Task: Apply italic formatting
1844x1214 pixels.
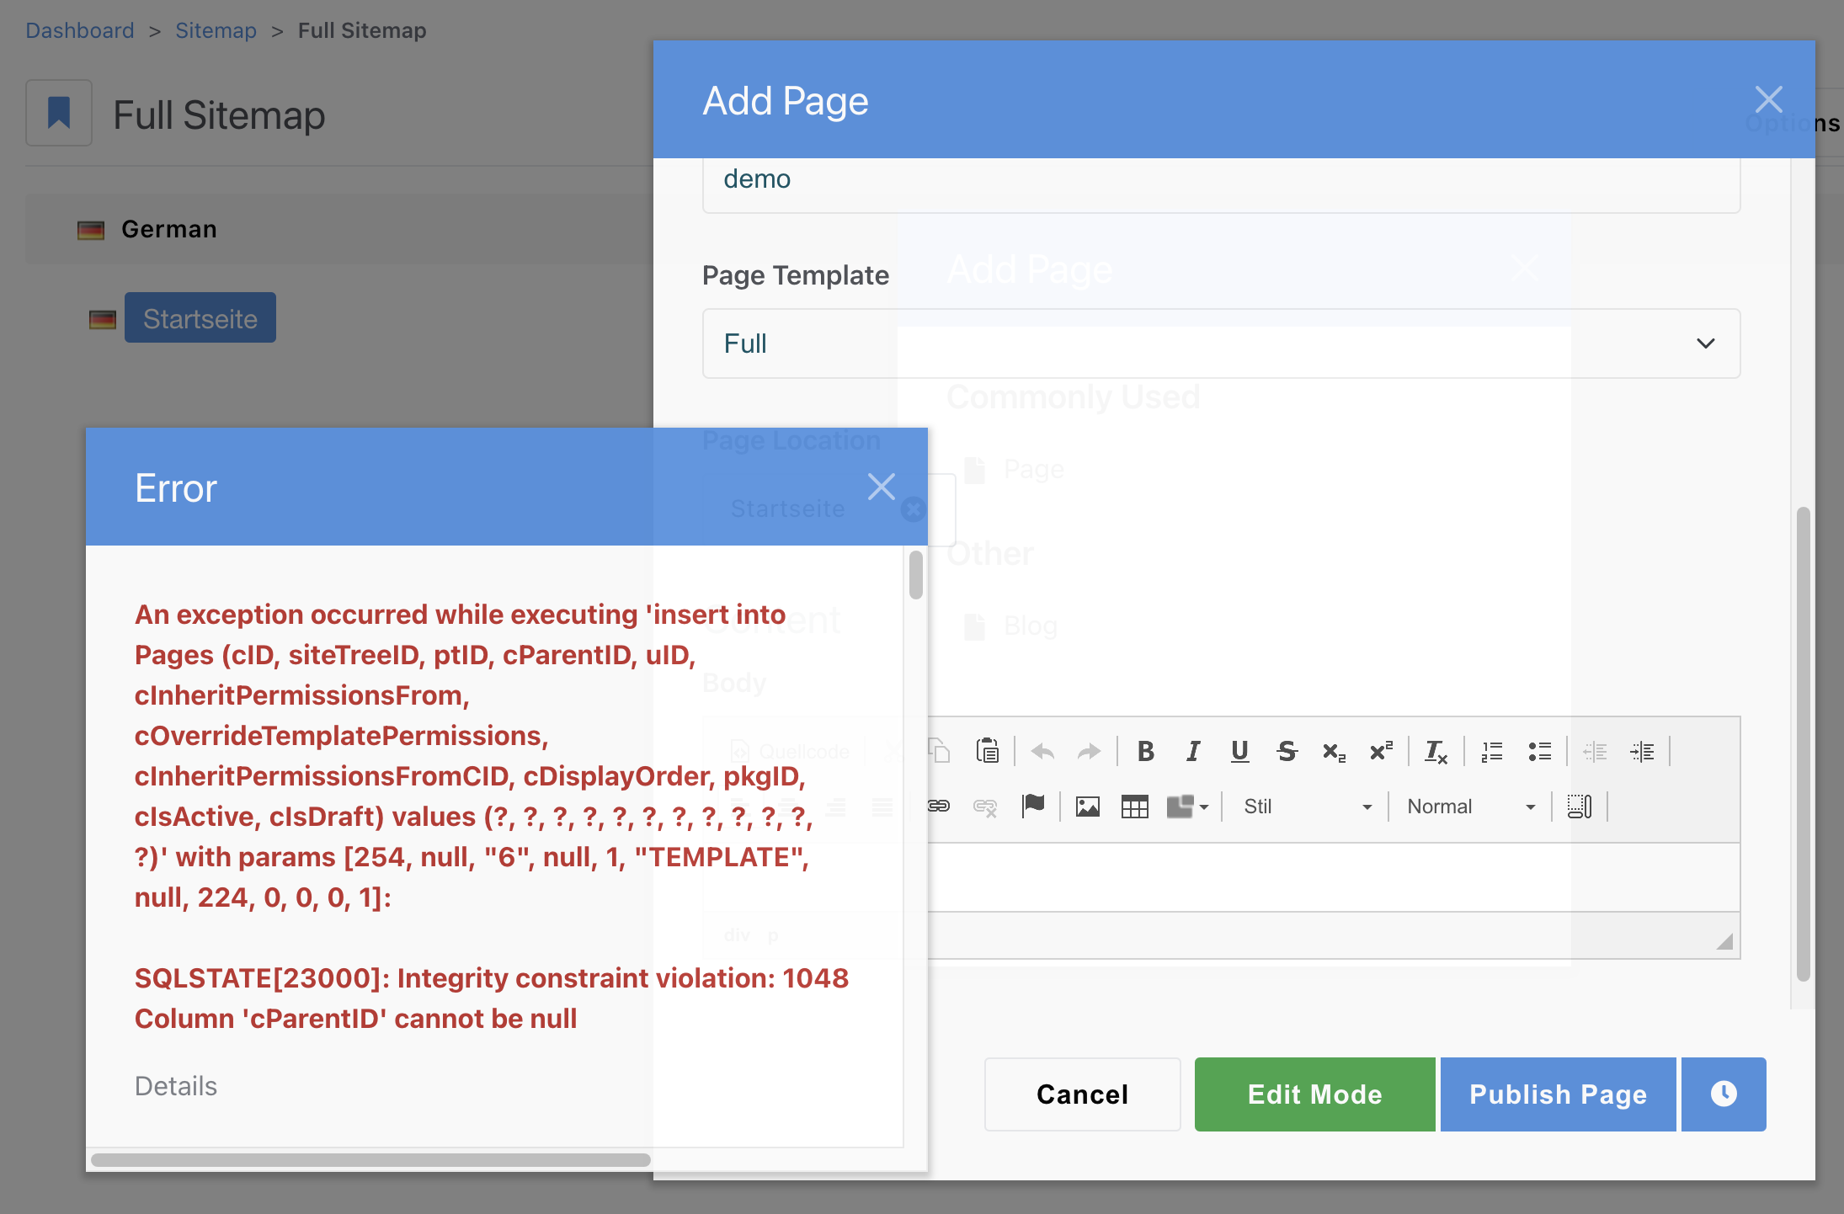Action: pos(1193,751)
